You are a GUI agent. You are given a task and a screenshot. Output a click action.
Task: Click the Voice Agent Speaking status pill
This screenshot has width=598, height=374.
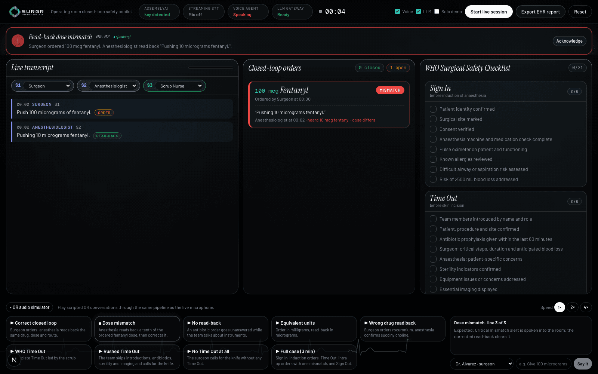click(x=248, y=12)
